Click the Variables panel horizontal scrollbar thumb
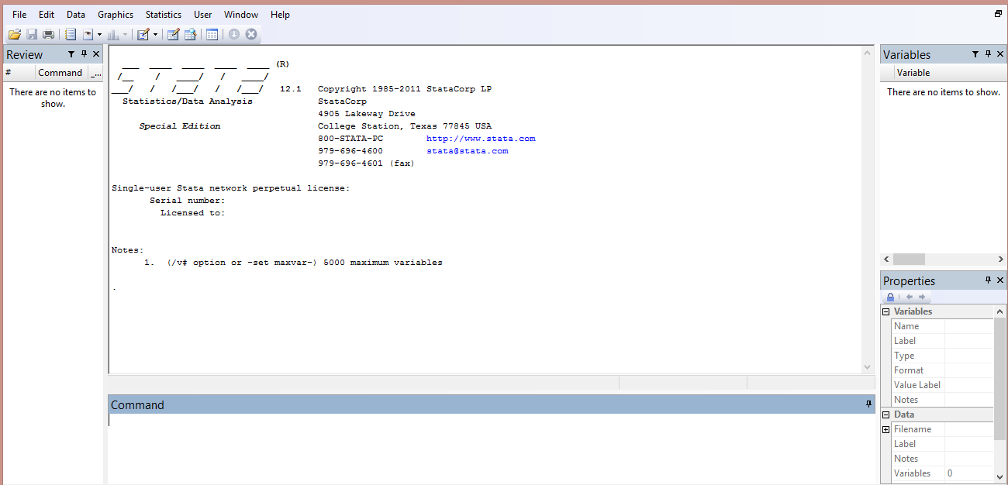 point(909,260)
